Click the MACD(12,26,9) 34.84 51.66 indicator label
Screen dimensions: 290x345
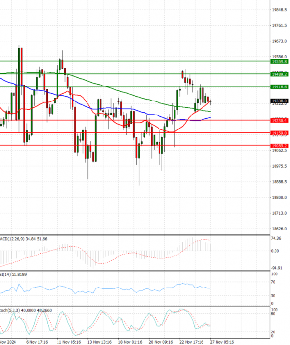(x=24, y=239)
